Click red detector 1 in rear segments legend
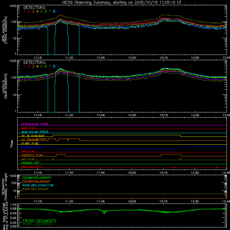This screenshot has width=230, height=230. (25, 66)
